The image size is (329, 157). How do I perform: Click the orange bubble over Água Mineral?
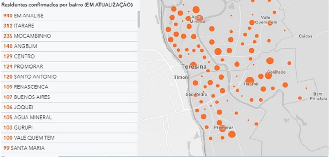pyautogui.click(x=199, y=18)
